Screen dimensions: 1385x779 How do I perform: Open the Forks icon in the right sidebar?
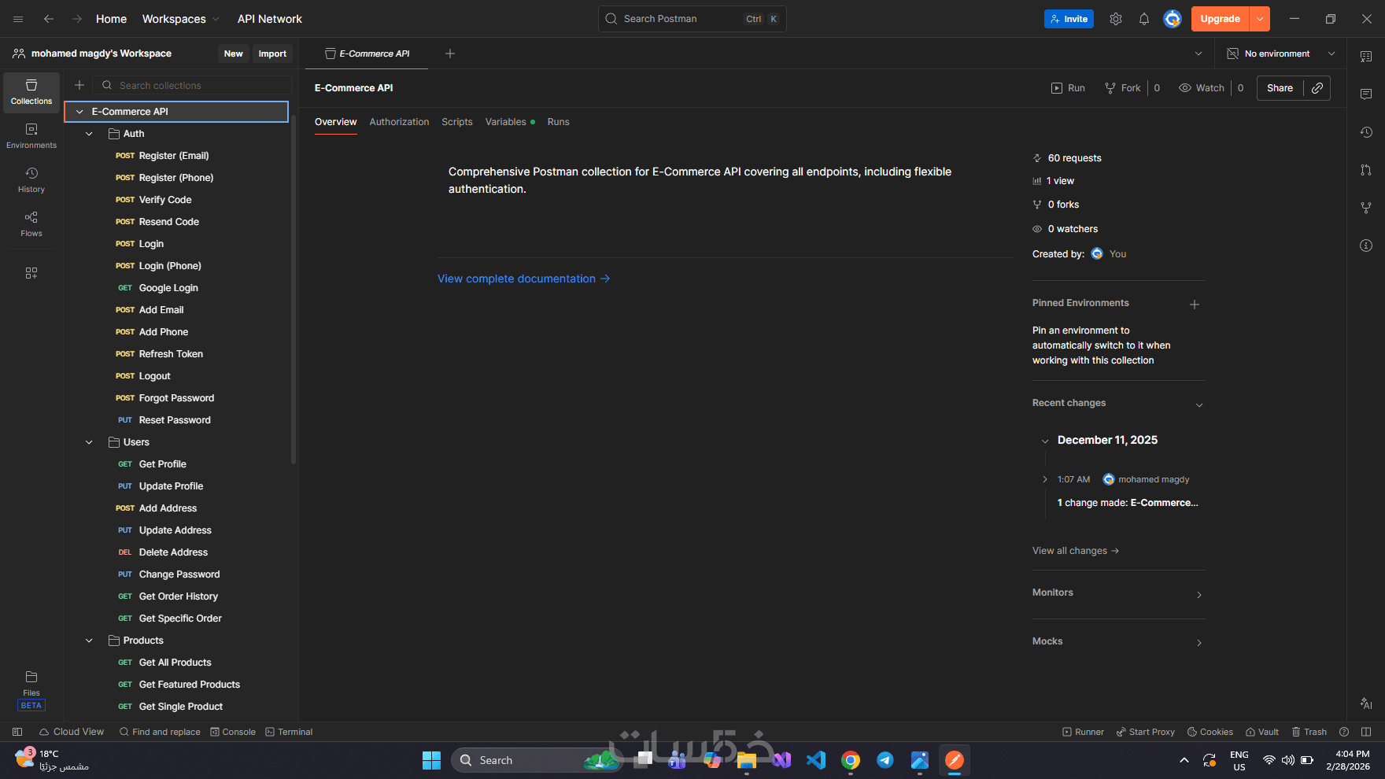coord(1366,208)
